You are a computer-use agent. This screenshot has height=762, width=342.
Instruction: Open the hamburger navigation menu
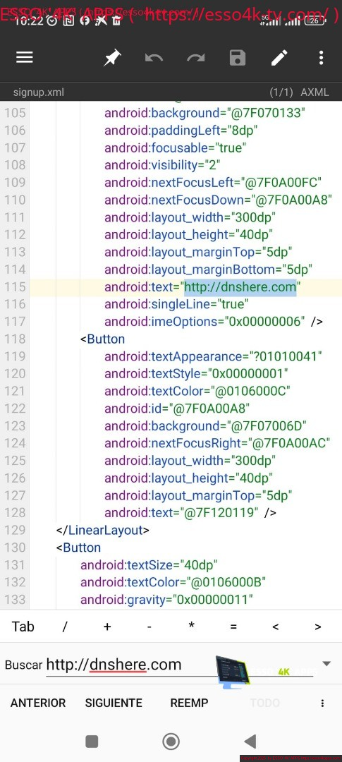click(24, 58)
